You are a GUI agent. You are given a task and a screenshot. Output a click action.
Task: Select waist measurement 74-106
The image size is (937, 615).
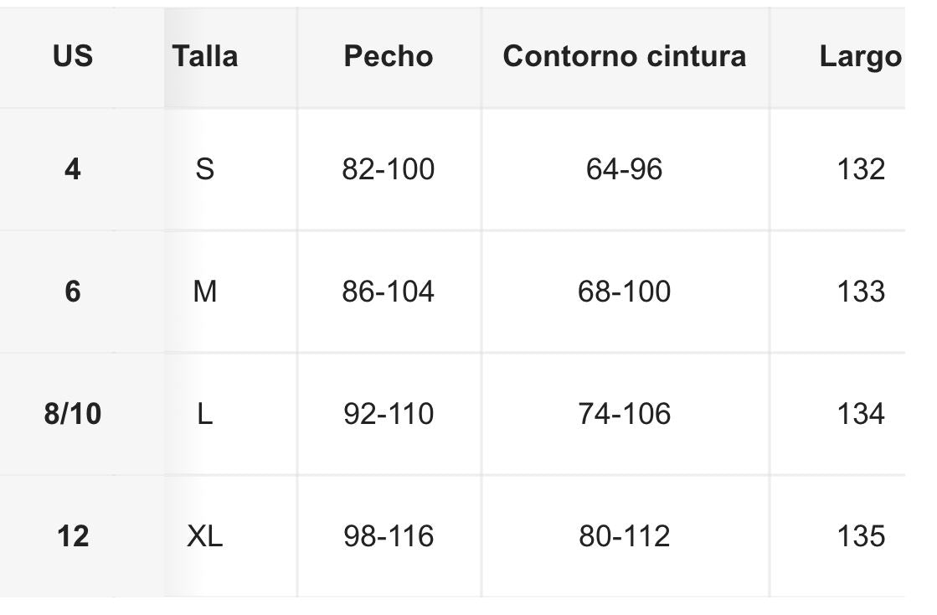625,414
